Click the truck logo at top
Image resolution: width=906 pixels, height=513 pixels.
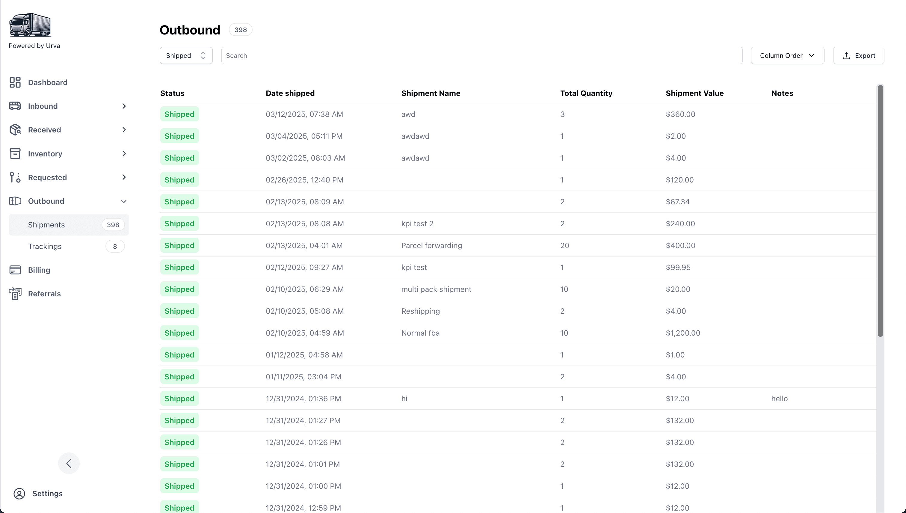click(30, 25)
